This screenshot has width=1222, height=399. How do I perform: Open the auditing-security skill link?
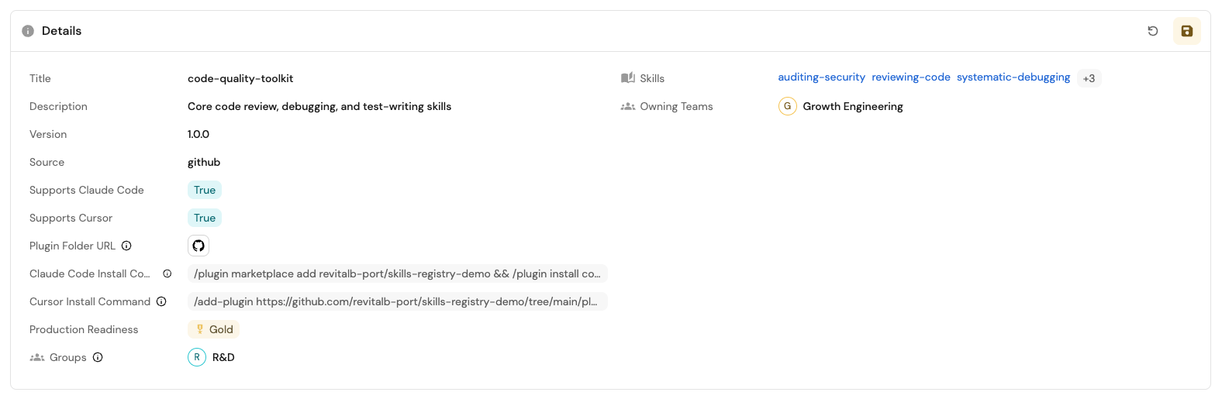[821, 77]
